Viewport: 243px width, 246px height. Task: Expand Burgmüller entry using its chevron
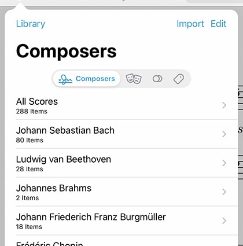(224, 221)
